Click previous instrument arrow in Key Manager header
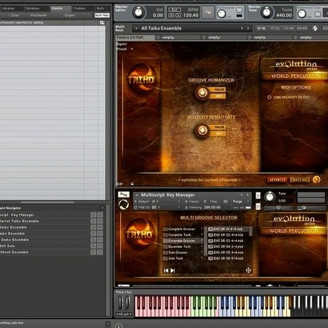 (x=241, y=195)
